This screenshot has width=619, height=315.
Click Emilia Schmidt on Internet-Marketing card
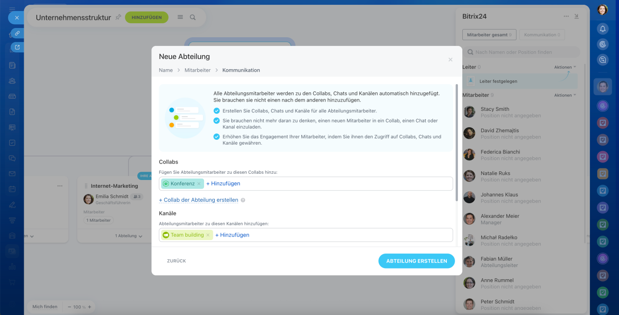pos(112,196)
